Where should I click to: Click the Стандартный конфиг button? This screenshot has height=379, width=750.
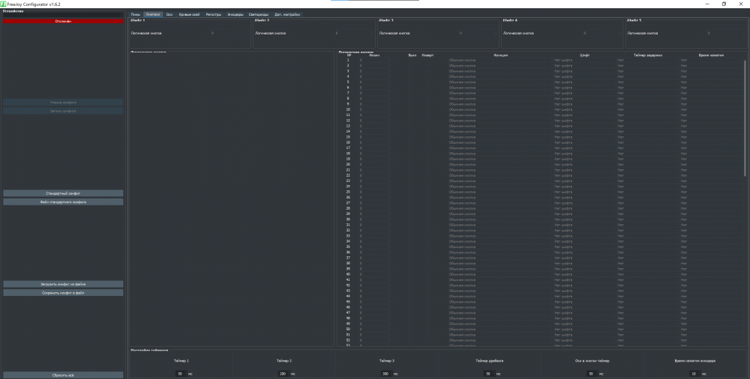(x=63, y=193)
